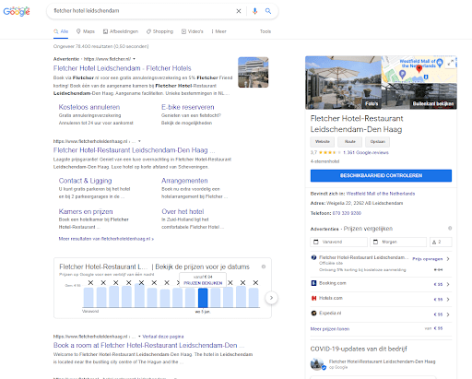
Task: Open dropdown arrow next to fletcherhoteldenhaag.nl URL
Action: 139,141
